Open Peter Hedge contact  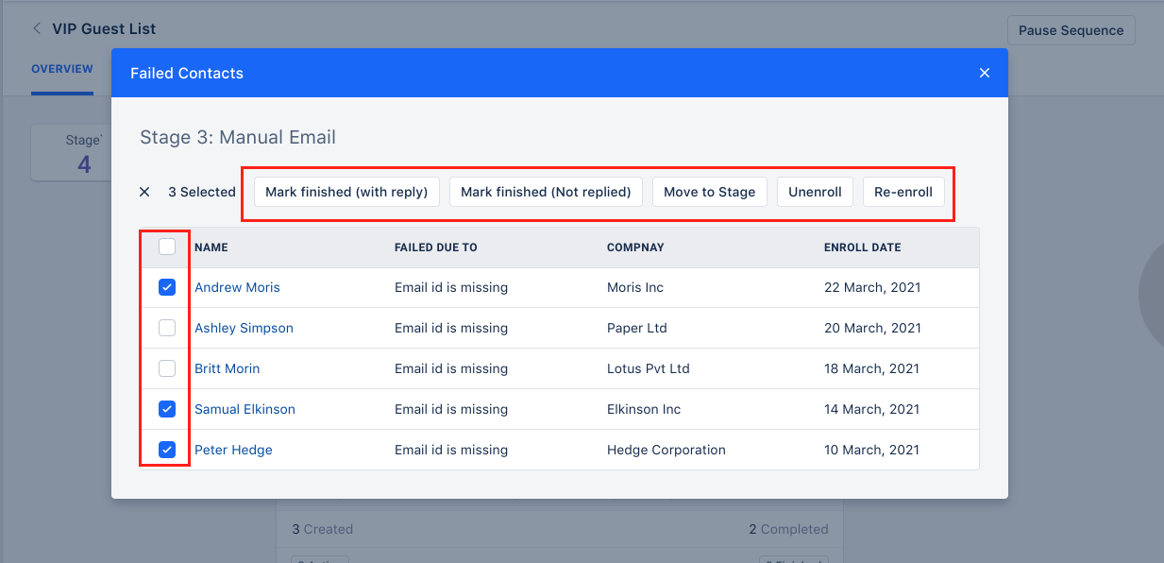click(x=233, y=450)
